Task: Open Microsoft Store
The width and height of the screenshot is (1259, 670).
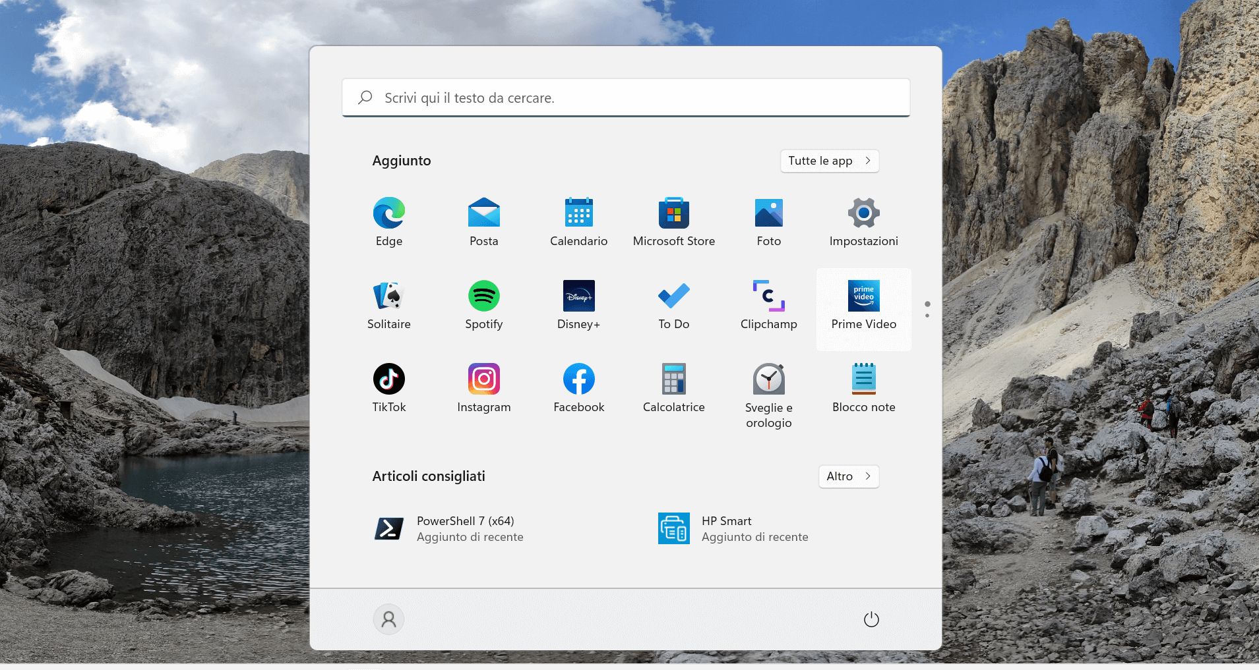Action: pos(674,223)
